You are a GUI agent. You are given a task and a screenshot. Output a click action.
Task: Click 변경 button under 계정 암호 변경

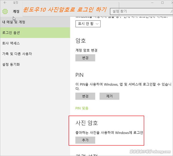85,58
